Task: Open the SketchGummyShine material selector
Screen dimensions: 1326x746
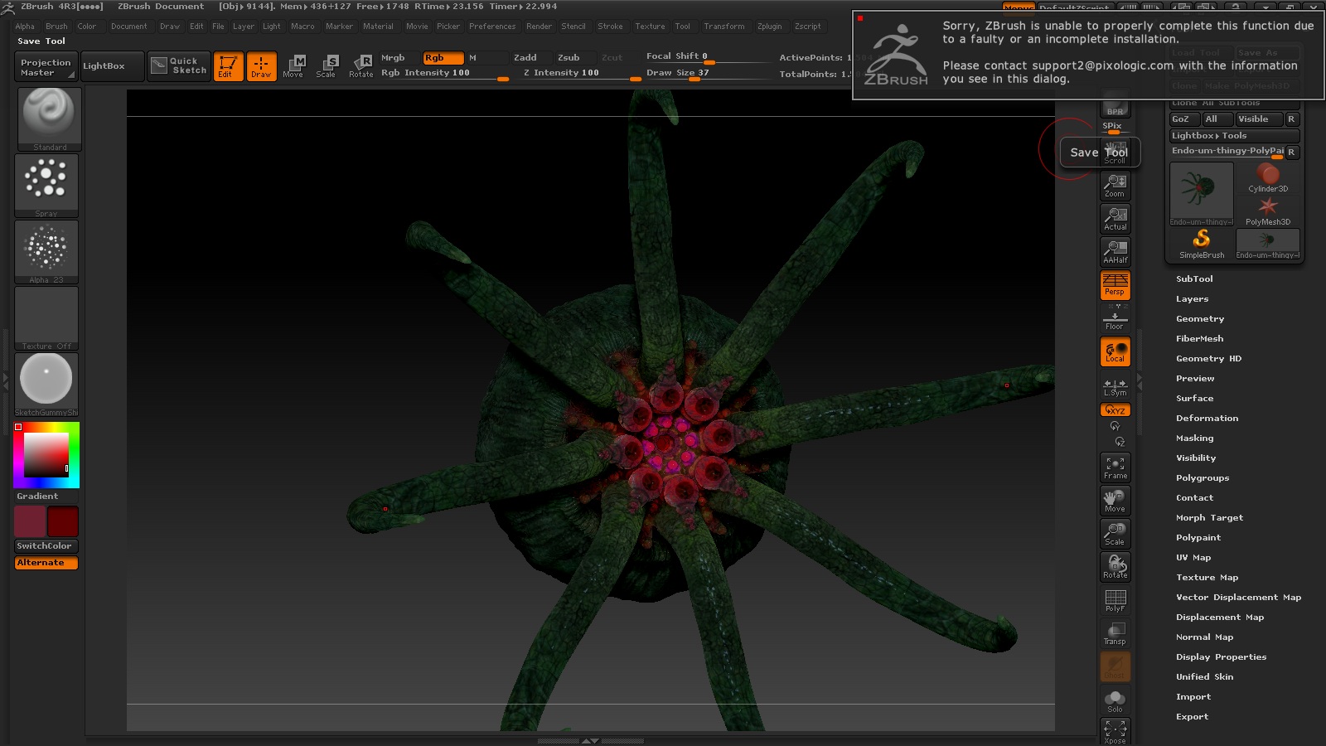Action: coord(46,385)
